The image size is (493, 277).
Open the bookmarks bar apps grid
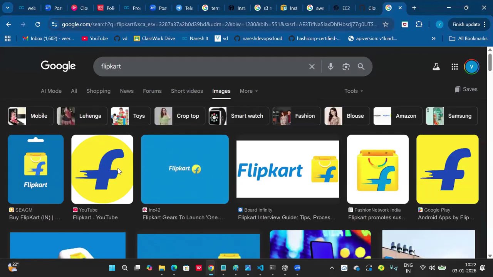(8, 38)
